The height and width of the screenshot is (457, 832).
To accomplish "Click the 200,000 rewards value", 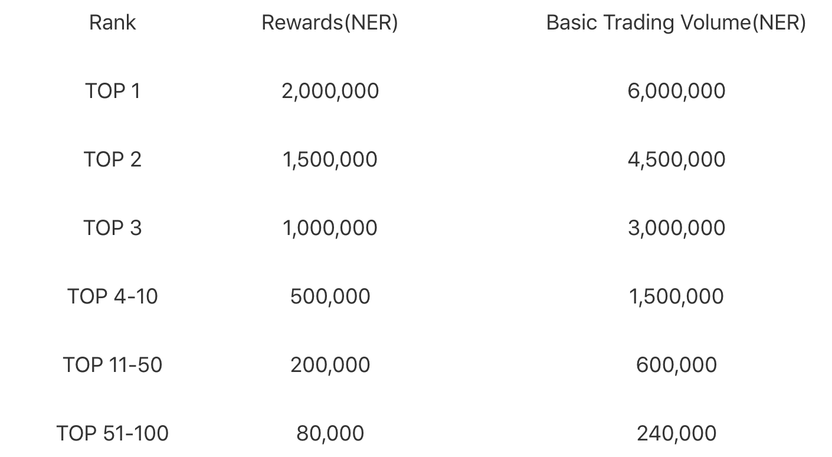I will click(330, 365).
